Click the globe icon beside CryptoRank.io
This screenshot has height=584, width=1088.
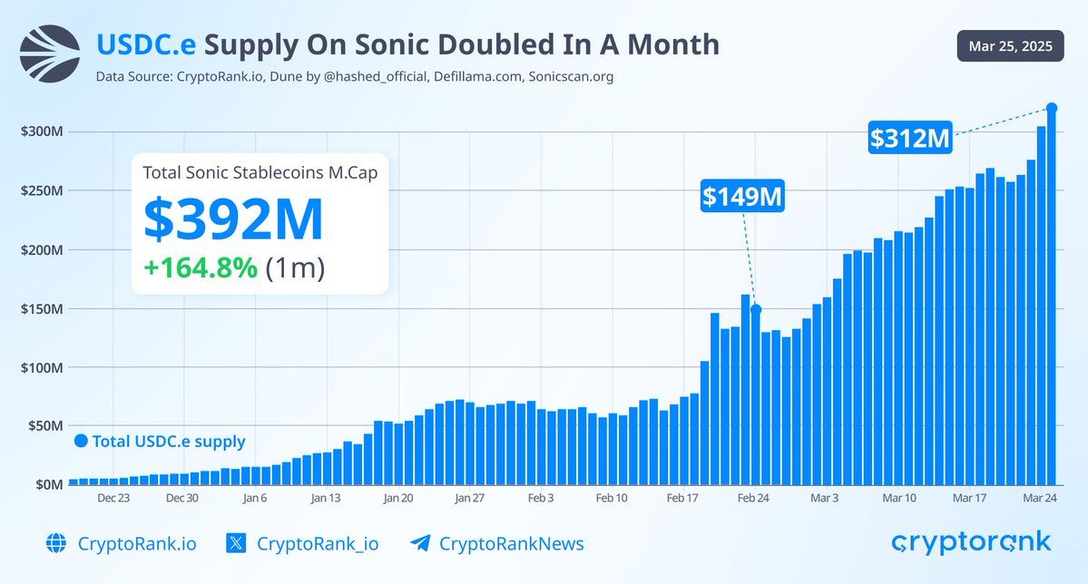pyautogui.click(x=56, y=543)
